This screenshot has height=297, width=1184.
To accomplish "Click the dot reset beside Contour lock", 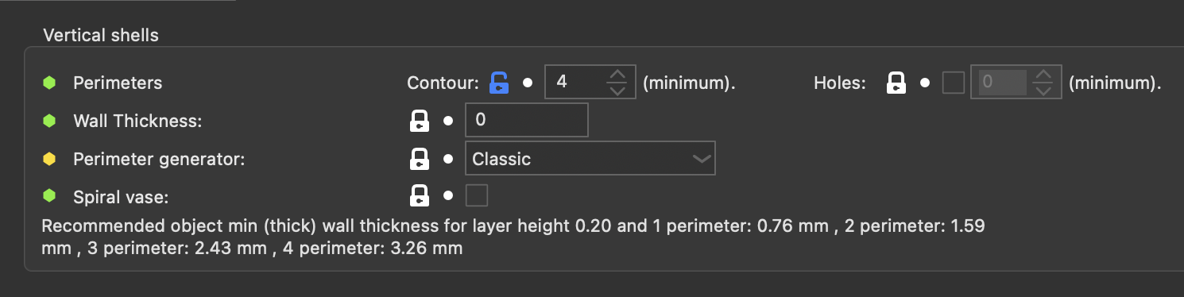I will [528, 83].
